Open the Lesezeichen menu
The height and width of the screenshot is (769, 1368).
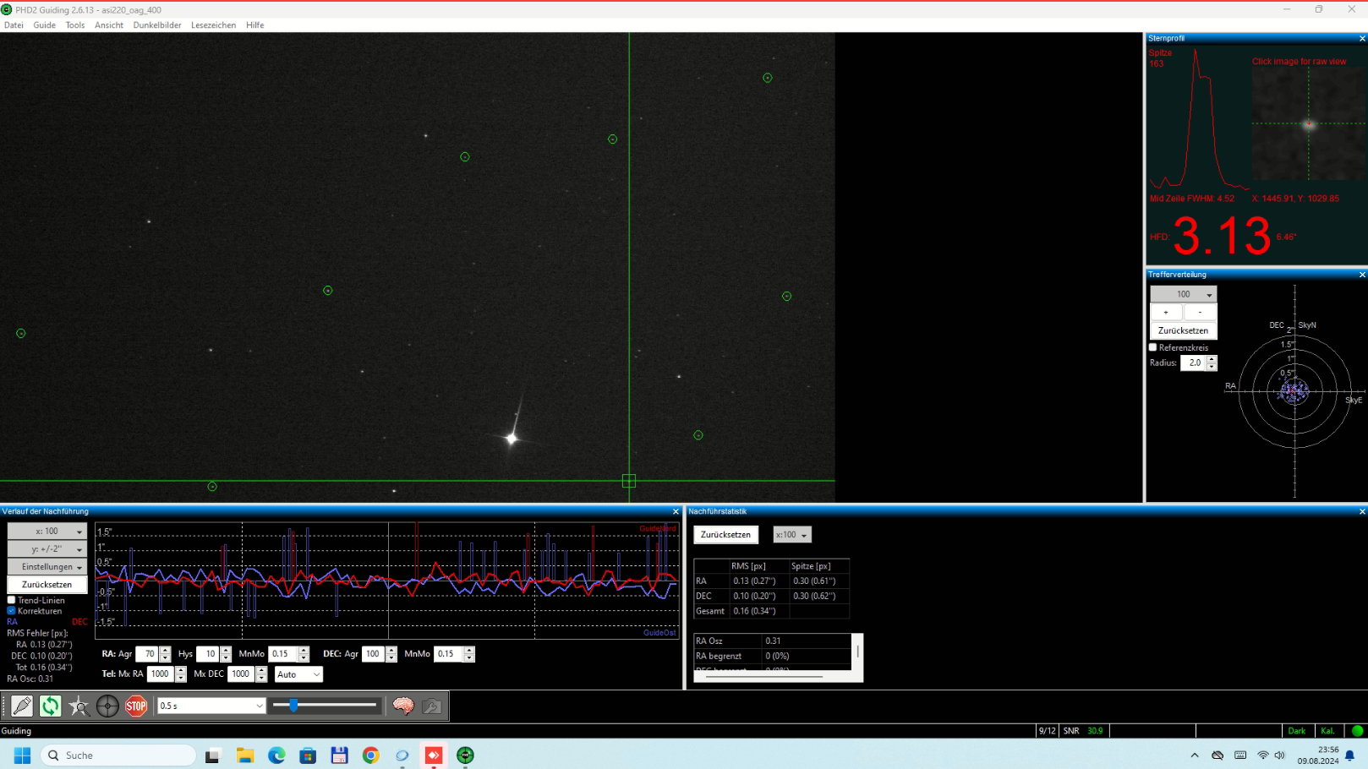(x=214, y=25)
